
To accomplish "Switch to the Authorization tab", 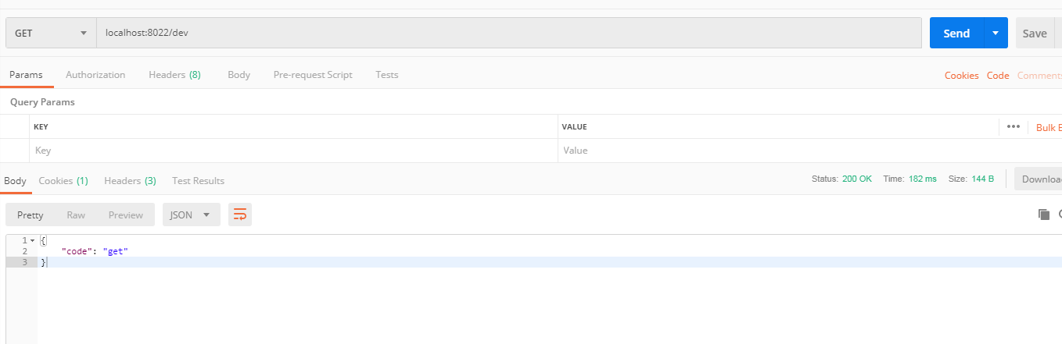I will pos(95,75).
